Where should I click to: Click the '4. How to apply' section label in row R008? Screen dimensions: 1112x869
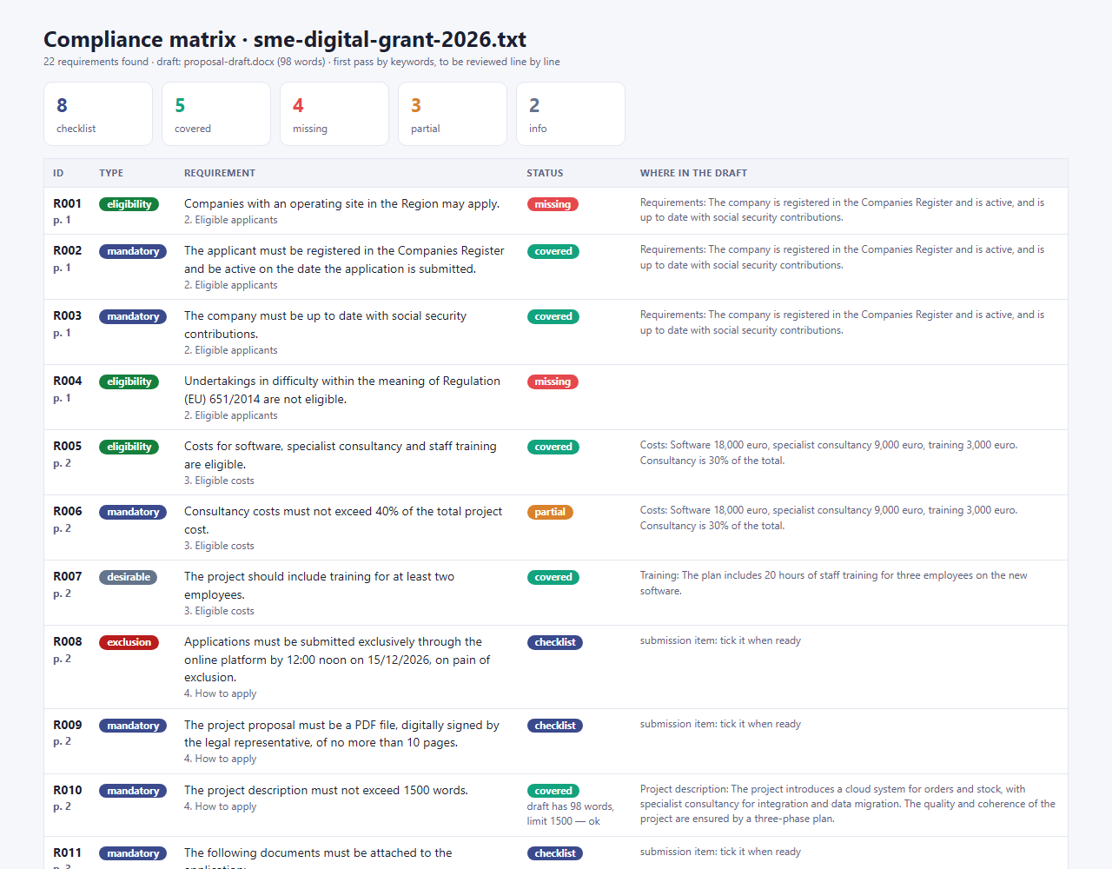coord(220,693)
